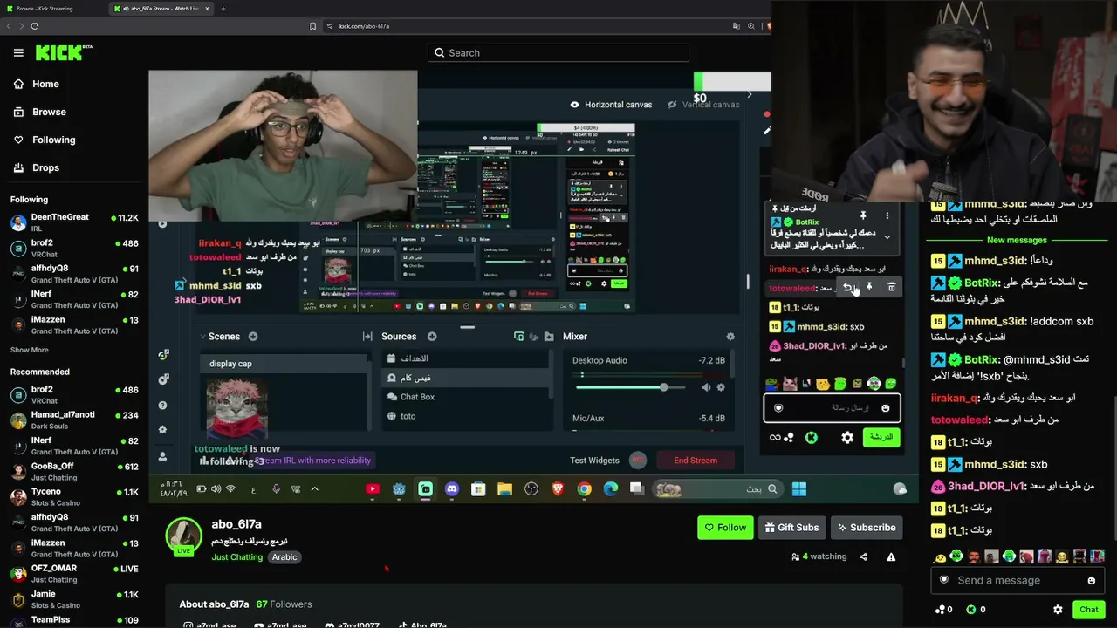Viewport: 1117px width, 628px height.
Task: Follow the abo_6l7a channel
Action: pos(725,528)
